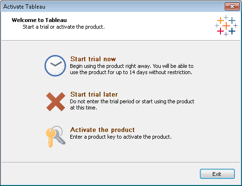Click the Start a trial or activate subtitle
This screenshot has height=186, width=242.
click(64, 27)
